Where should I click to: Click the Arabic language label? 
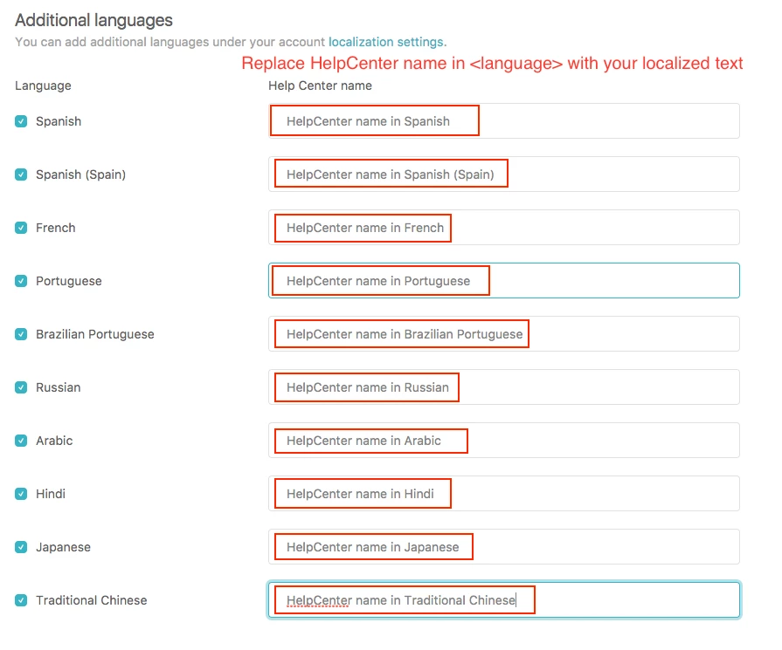pos(54,441)
